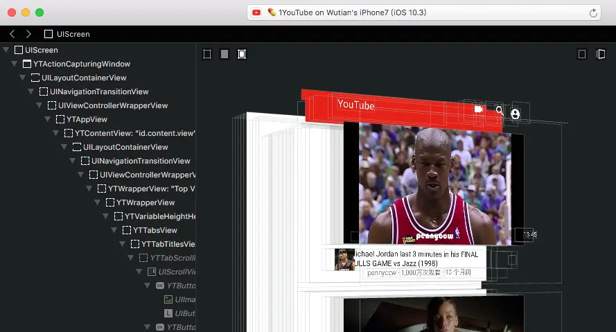The image size is (616, 332).
Task: Click the YouTube logo text in red header
Action: (356, 105)
